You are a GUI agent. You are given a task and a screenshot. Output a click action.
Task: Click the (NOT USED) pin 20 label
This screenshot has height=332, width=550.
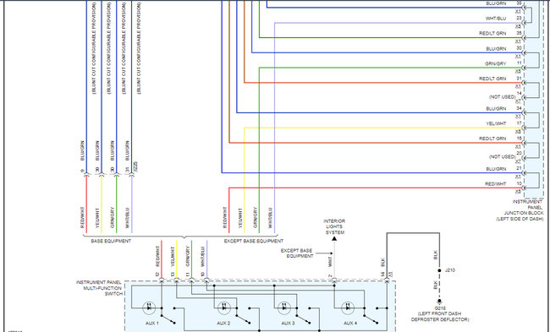[x=503, y=156]
